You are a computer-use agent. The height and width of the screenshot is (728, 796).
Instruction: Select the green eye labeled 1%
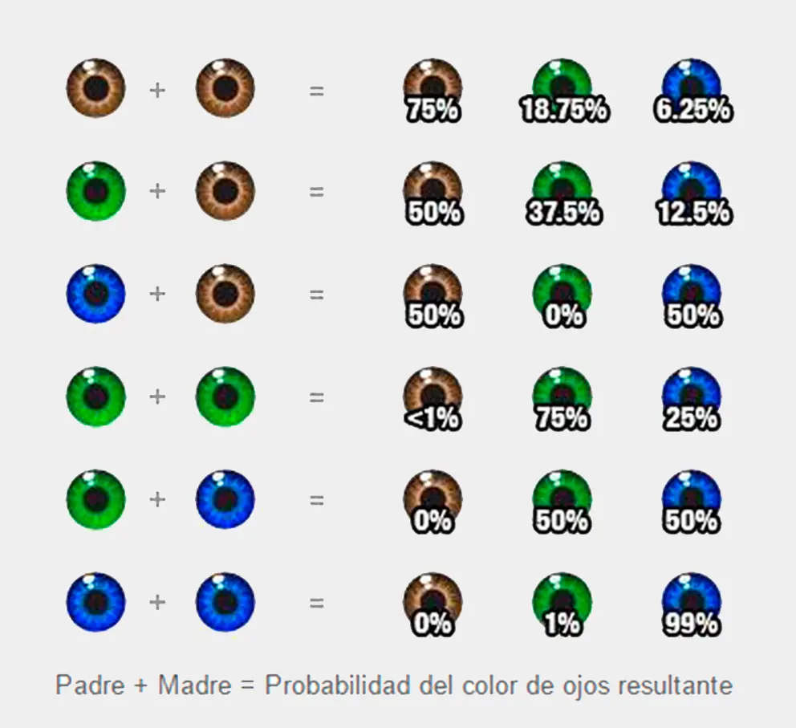point(562,604)
